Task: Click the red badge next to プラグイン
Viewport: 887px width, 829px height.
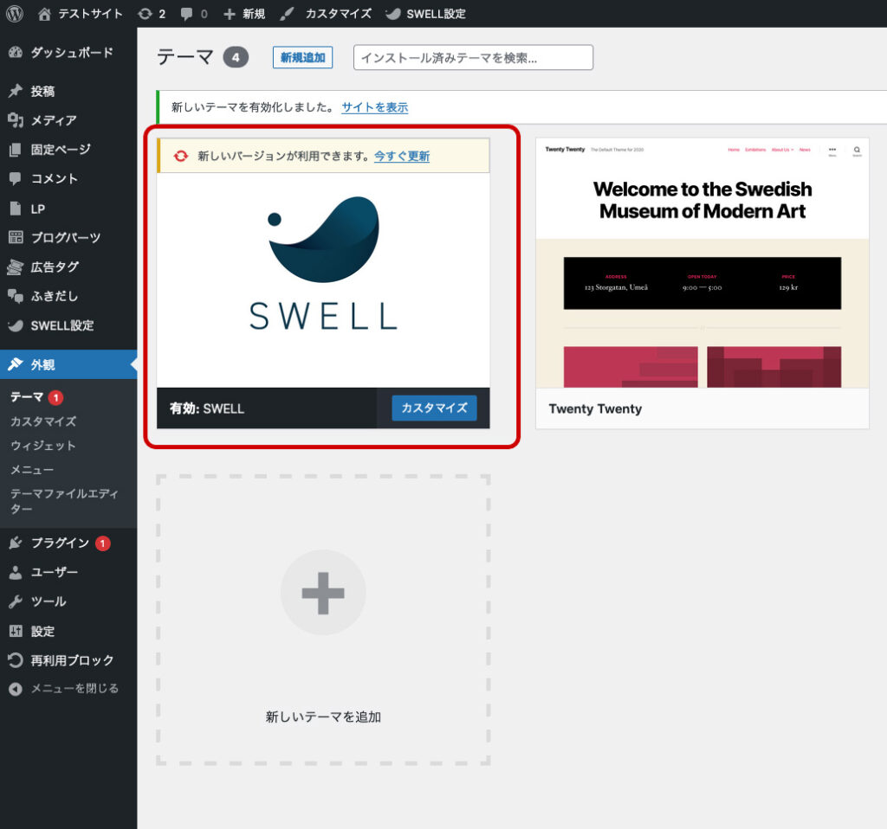Action: [x=102, y=543]
